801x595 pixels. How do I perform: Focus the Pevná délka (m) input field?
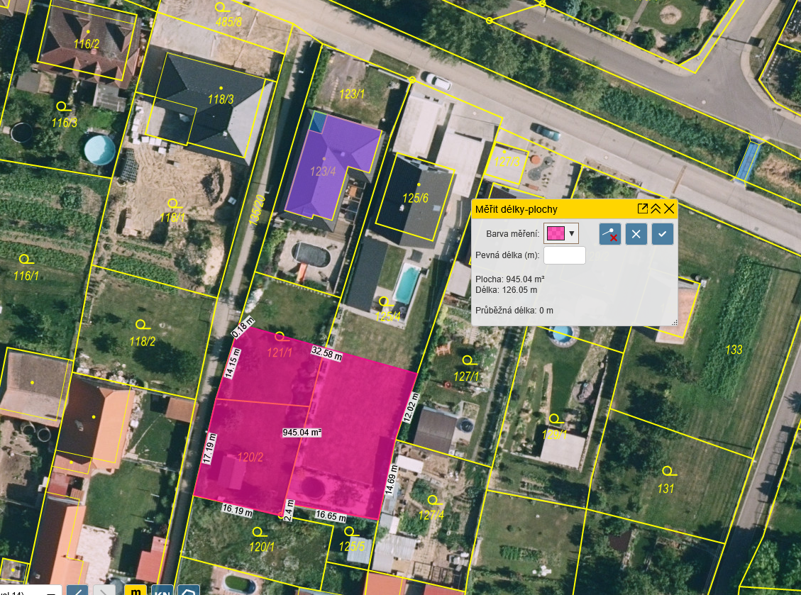click(x=565, y=255)
